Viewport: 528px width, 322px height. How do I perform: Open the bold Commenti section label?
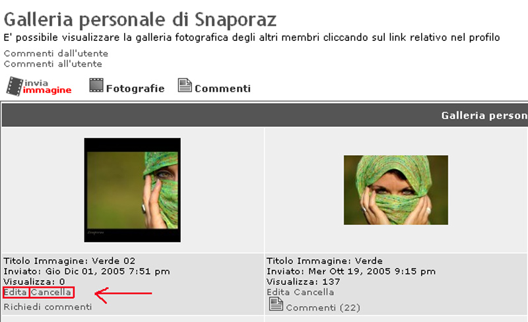pos(222,88)
